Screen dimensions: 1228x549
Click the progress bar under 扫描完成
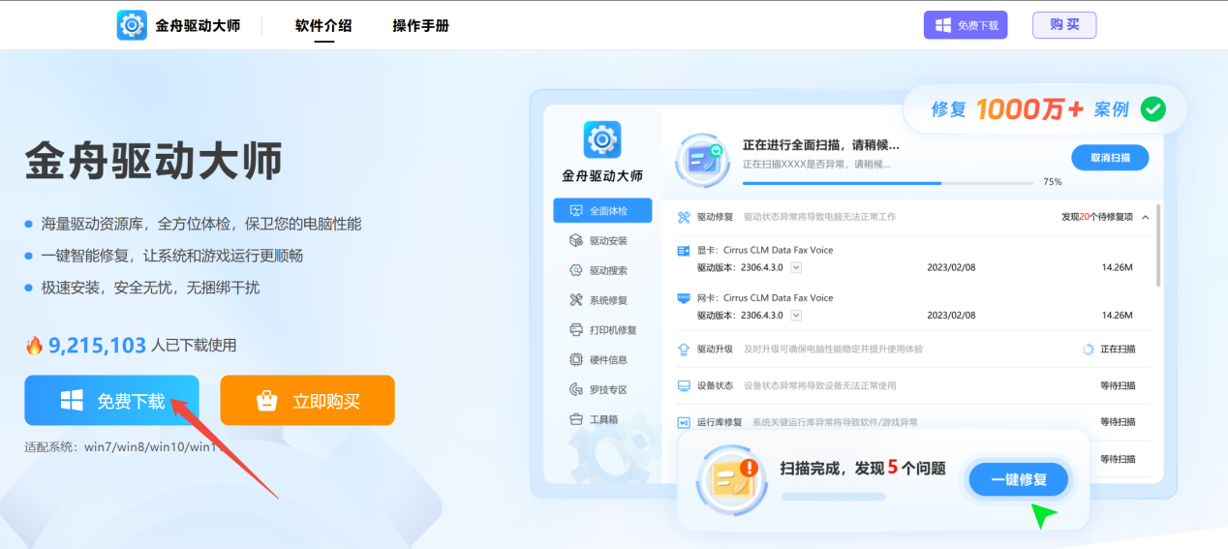point(833,497)
